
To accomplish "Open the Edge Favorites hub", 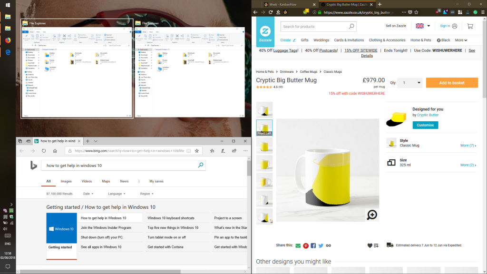I will click(212, 151).
